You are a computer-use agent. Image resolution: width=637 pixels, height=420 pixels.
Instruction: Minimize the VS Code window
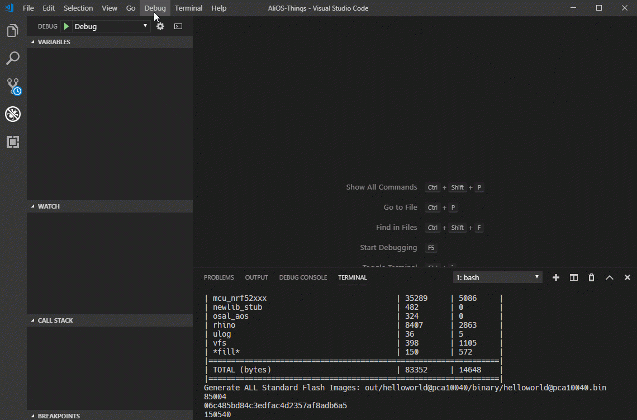pyautogui.click(x=573, y=8)
